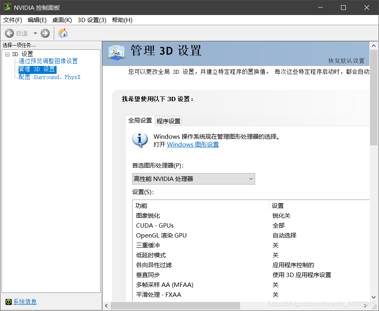Click the vertical scrollbar up arrow

pyautogui.click(x=373, y=45)
